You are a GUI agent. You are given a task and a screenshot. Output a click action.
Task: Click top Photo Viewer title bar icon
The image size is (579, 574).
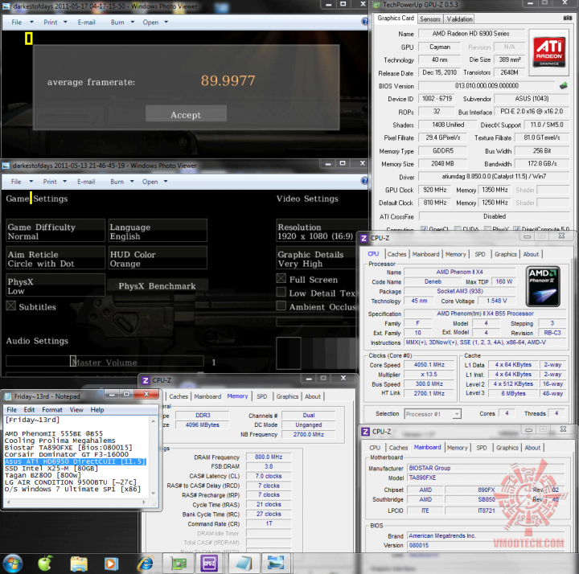pyautogui.click(x=6, y=6)
